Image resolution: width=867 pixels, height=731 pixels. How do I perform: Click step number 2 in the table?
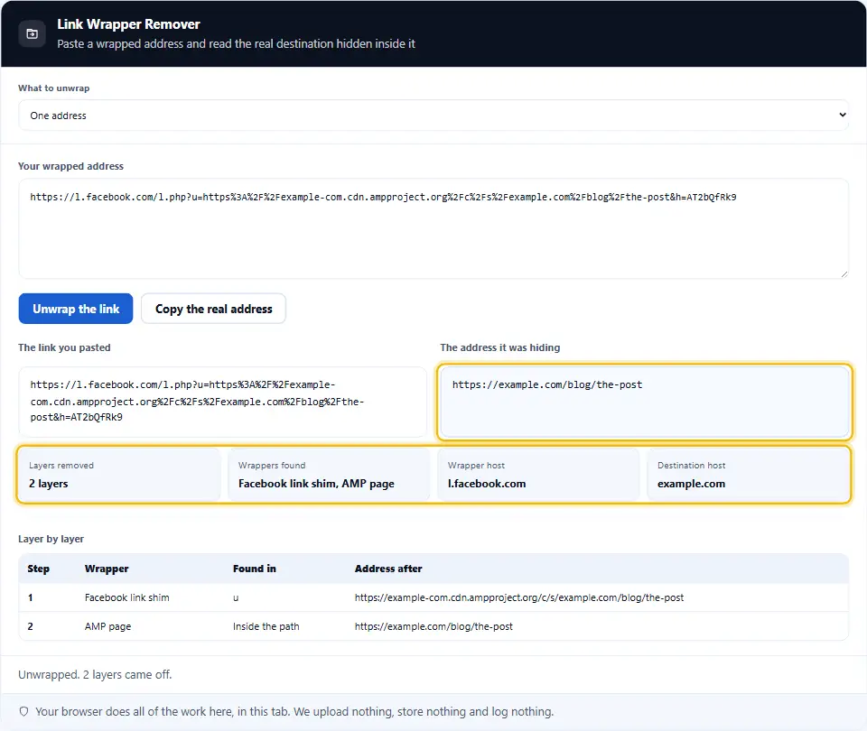31,626
